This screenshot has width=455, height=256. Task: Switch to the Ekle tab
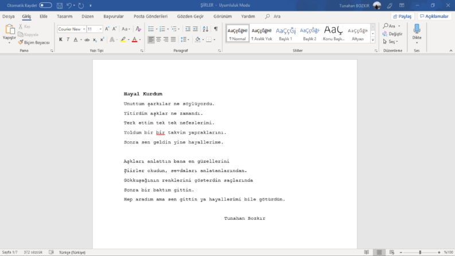point(44,16)
